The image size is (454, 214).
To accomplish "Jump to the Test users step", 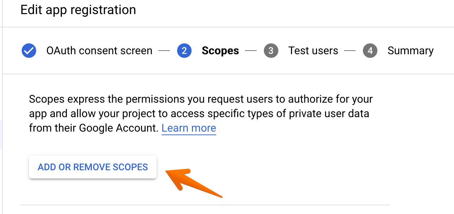I will [x=313, y=51].
